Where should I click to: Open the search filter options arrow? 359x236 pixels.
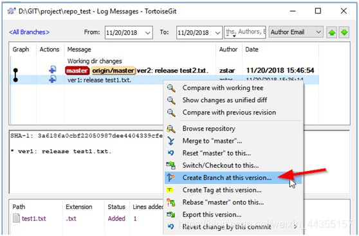(234, 36)
